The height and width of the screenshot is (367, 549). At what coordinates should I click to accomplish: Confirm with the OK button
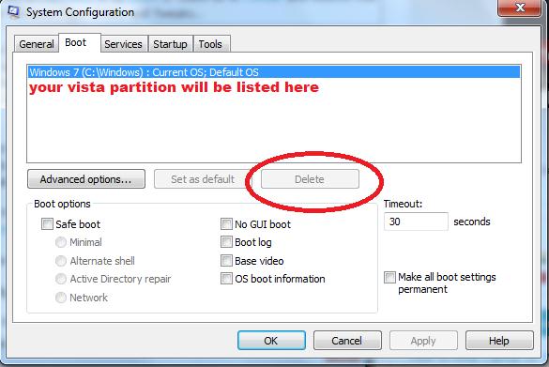(271, 341)
